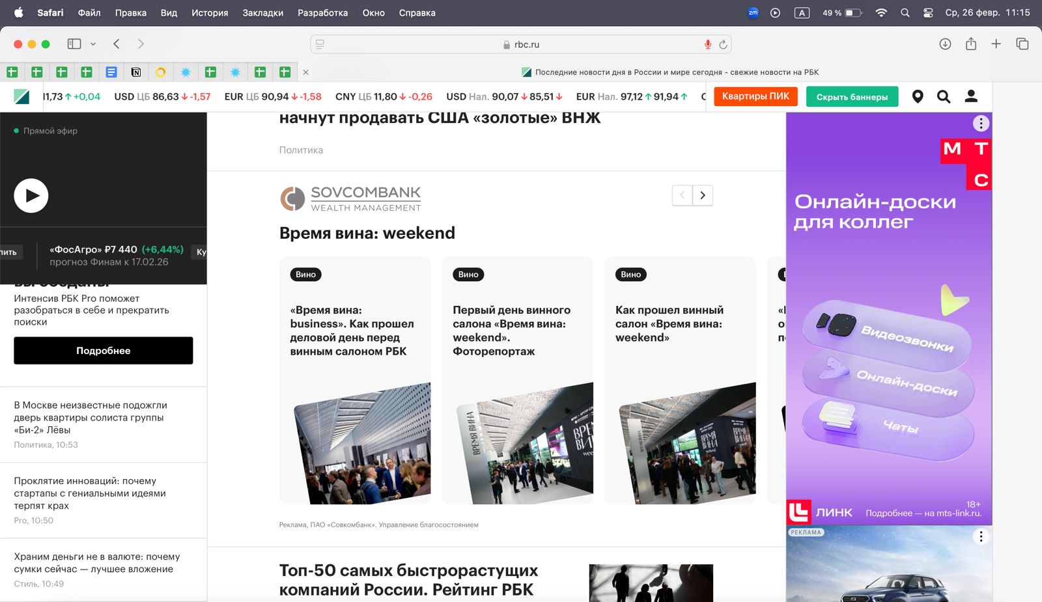
Task: Open the Notion pinned tab
Action: 136,72
